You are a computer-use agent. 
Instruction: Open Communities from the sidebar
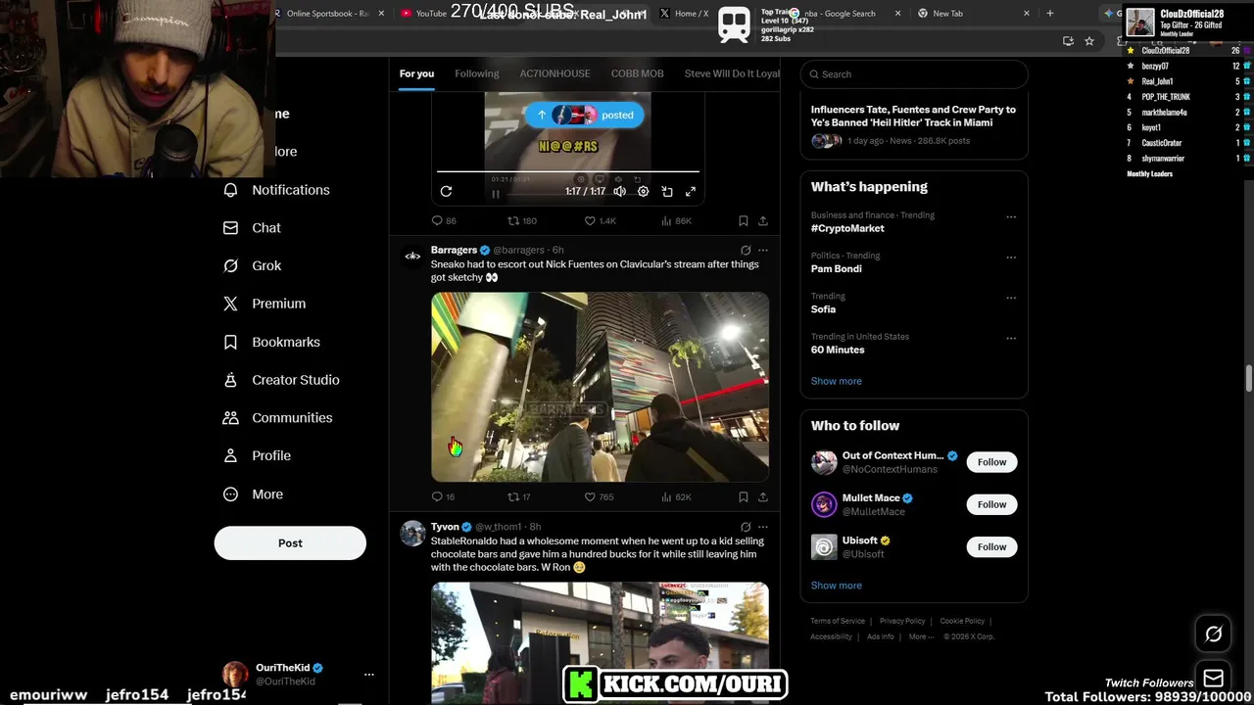point(278,417)
